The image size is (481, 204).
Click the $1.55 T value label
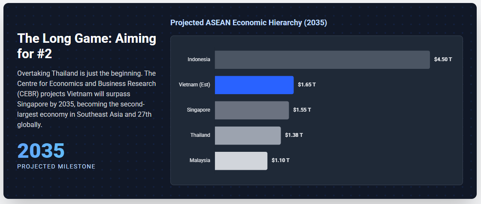click(302, 110)
